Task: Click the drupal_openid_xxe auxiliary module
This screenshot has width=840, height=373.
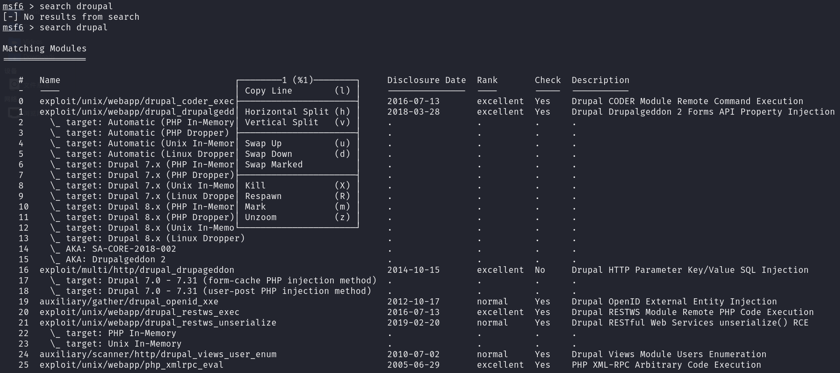Action: point(129,301)
